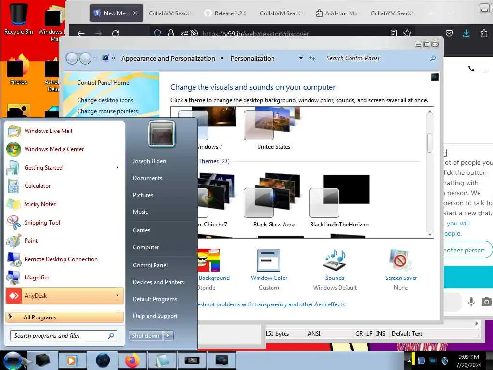Click Change desktop icons link

pyautogui.click(x=105, y=100)
